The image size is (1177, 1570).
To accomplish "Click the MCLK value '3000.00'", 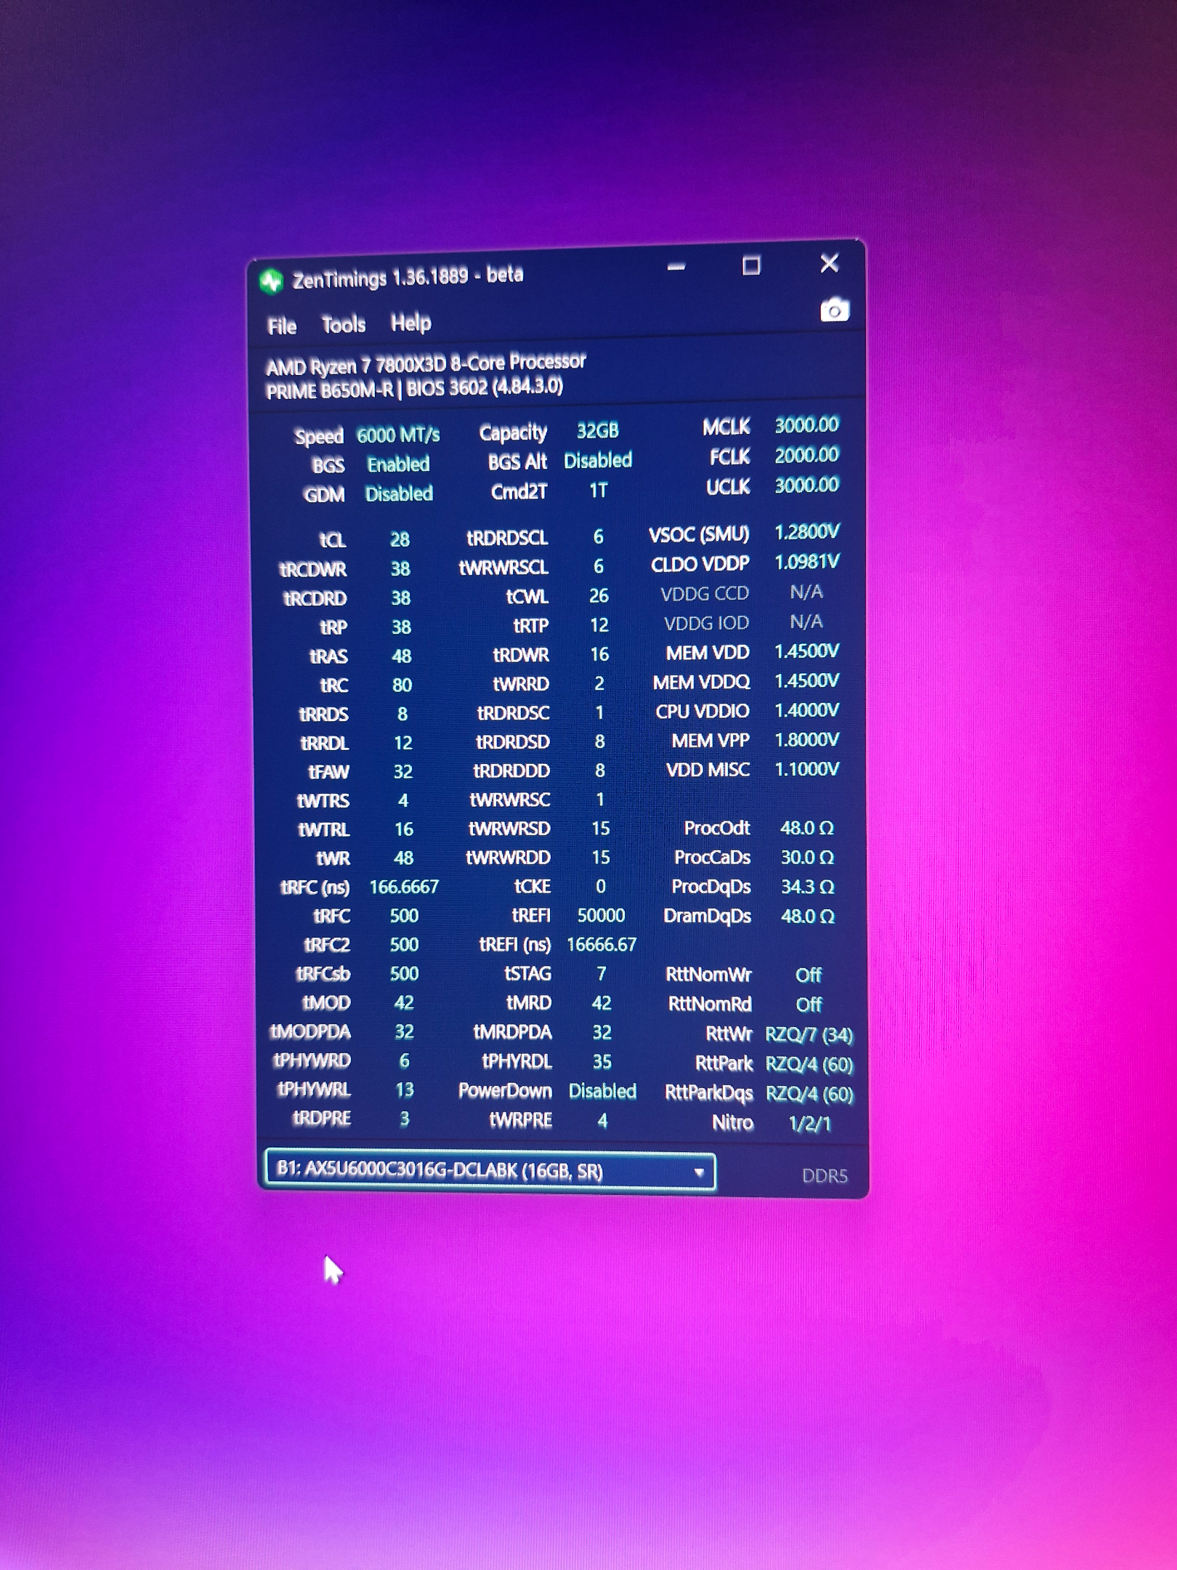I will 806,425.
